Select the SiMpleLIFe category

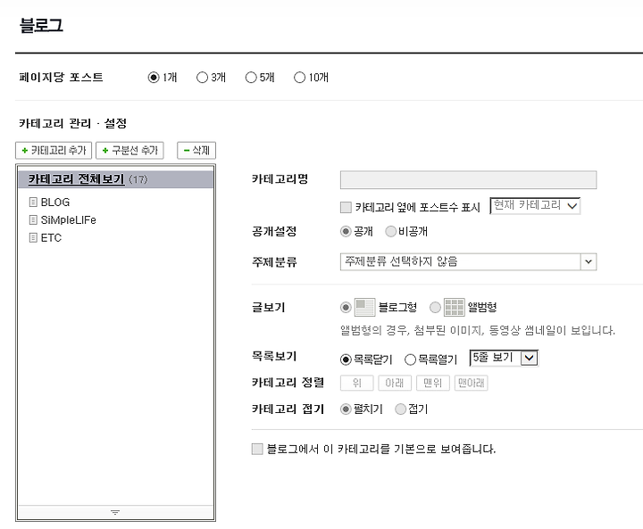[69, 220]
